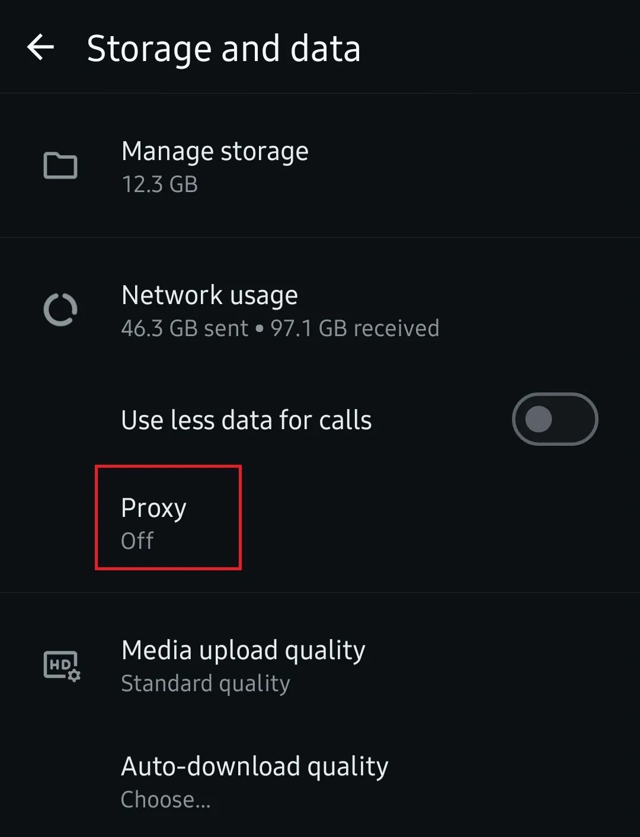Click the HD gear media quality icon
The width and height of the screenshot is (640, 837).
[x=62, y=666]
